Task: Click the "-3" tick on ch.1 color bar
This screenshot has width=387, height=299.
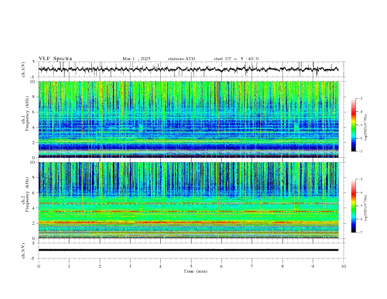Action: (x=361, y=98)
